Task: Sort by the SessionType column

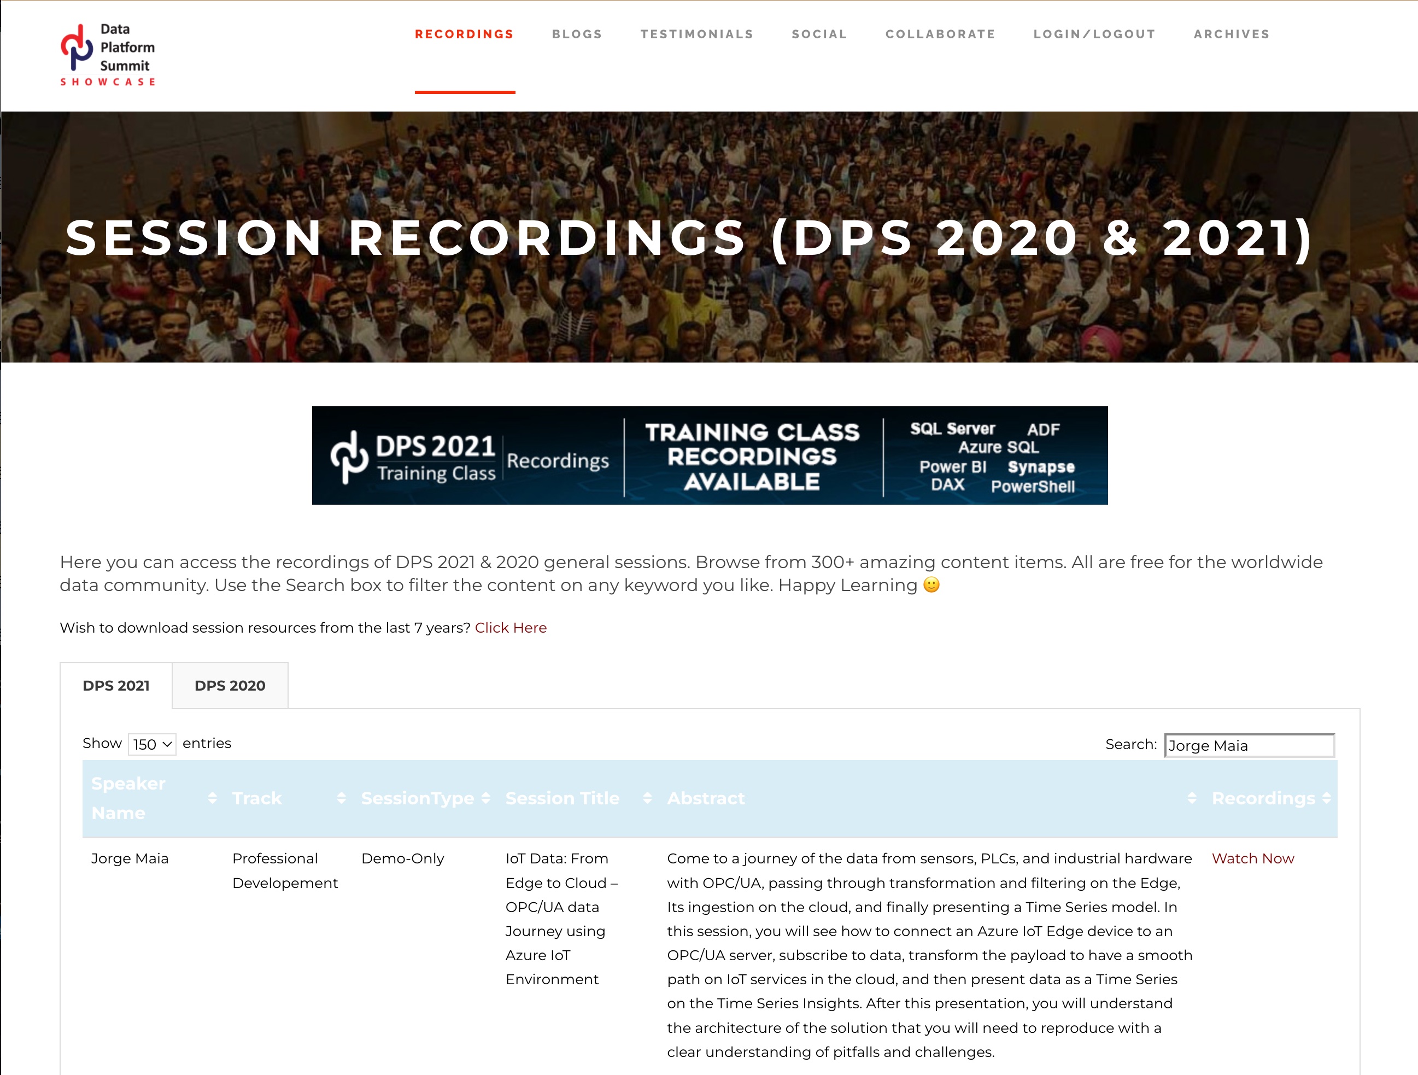Action: pyautogui.click(x=425, y=798)
